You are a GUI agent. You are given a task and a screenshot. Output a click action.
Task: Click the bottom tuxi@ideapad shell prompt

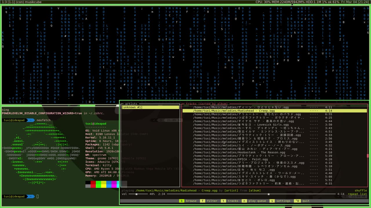pyautogui.click(x=19, y=196)
